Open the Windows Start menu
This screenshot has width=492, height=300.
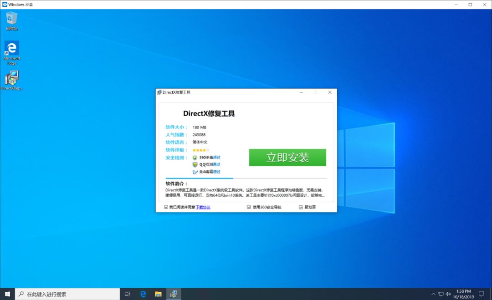tap(7, 294)
